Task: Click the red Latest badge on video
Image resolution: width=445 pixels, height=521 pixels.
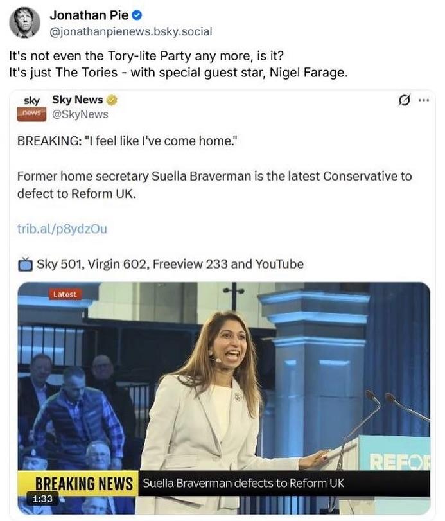Action: [65, 294]
